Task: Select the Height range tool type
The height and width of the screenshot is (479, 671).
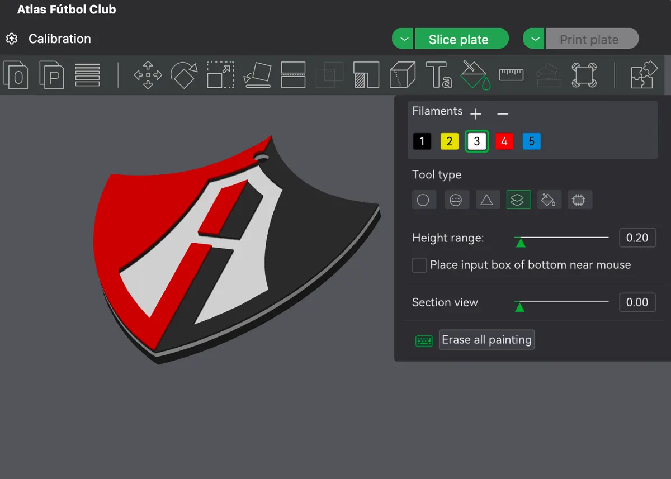Action: tap(518, 200)
